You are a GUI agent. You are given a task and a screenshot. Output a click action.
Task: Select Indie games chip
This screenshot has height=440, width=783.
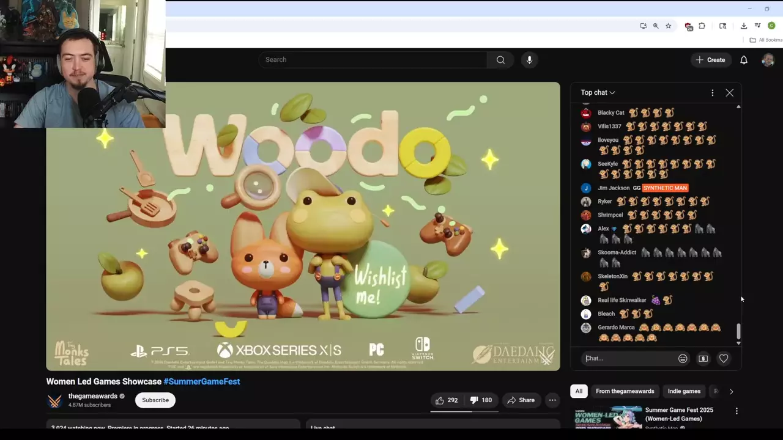[684, 391]
